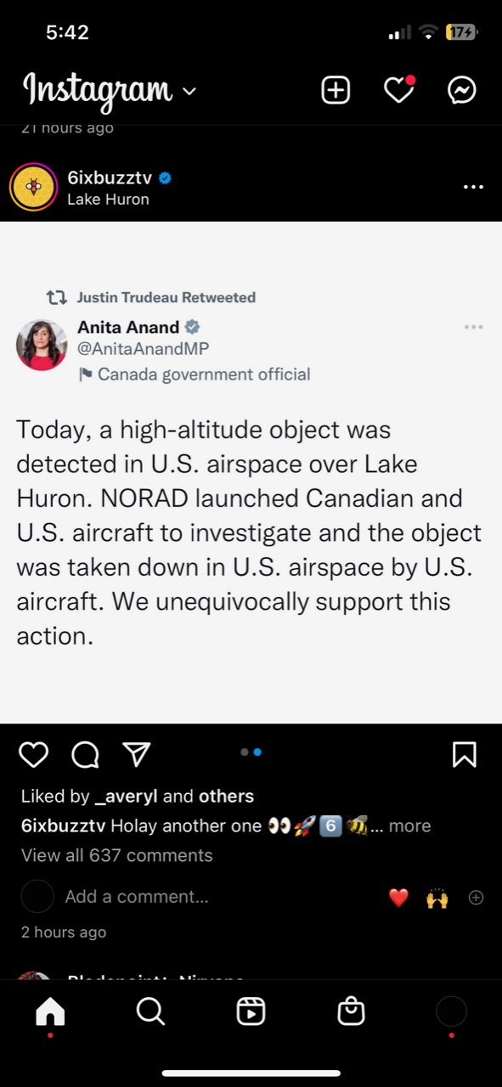Open the Reels tab
The height and width of the screenshot is (1087, 502).
click(251, 1011)
